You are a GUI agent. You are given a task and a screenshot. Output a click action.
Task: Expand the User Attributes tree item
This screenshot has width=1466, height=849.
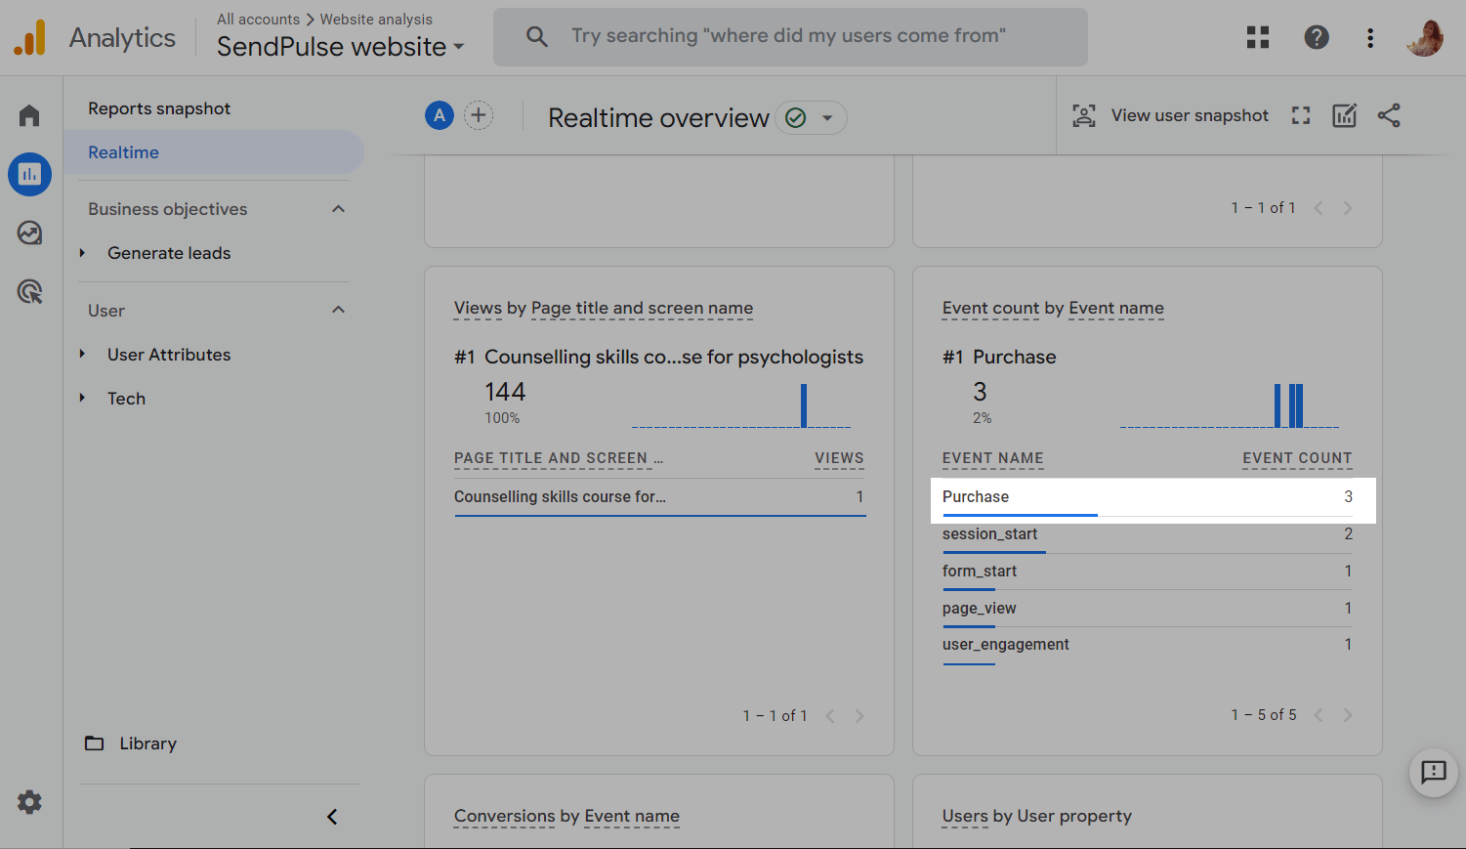83,355
